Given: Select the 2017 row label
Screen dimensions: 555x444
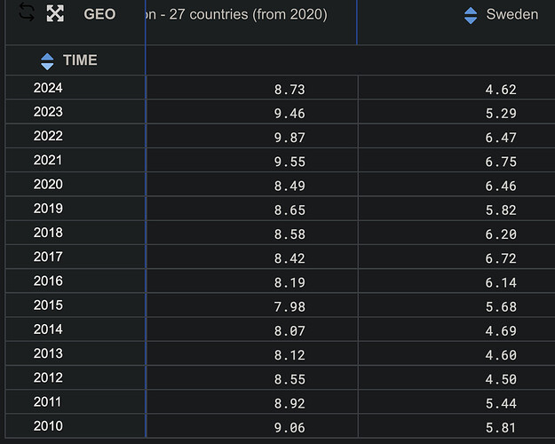Looking at the screenshot, I should (48, 257).
